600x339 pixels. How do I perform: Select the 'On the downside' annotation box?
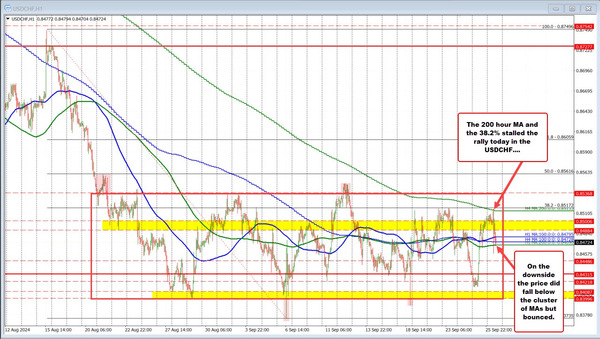tap(538, 292)
